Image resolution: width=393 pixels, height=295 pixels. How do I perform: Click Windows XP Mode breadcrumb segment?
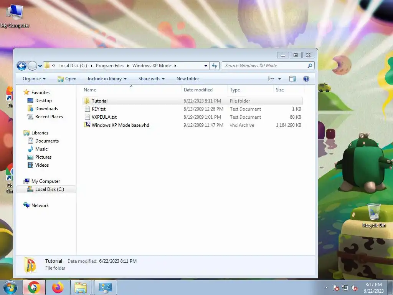(x=152, y=66)
